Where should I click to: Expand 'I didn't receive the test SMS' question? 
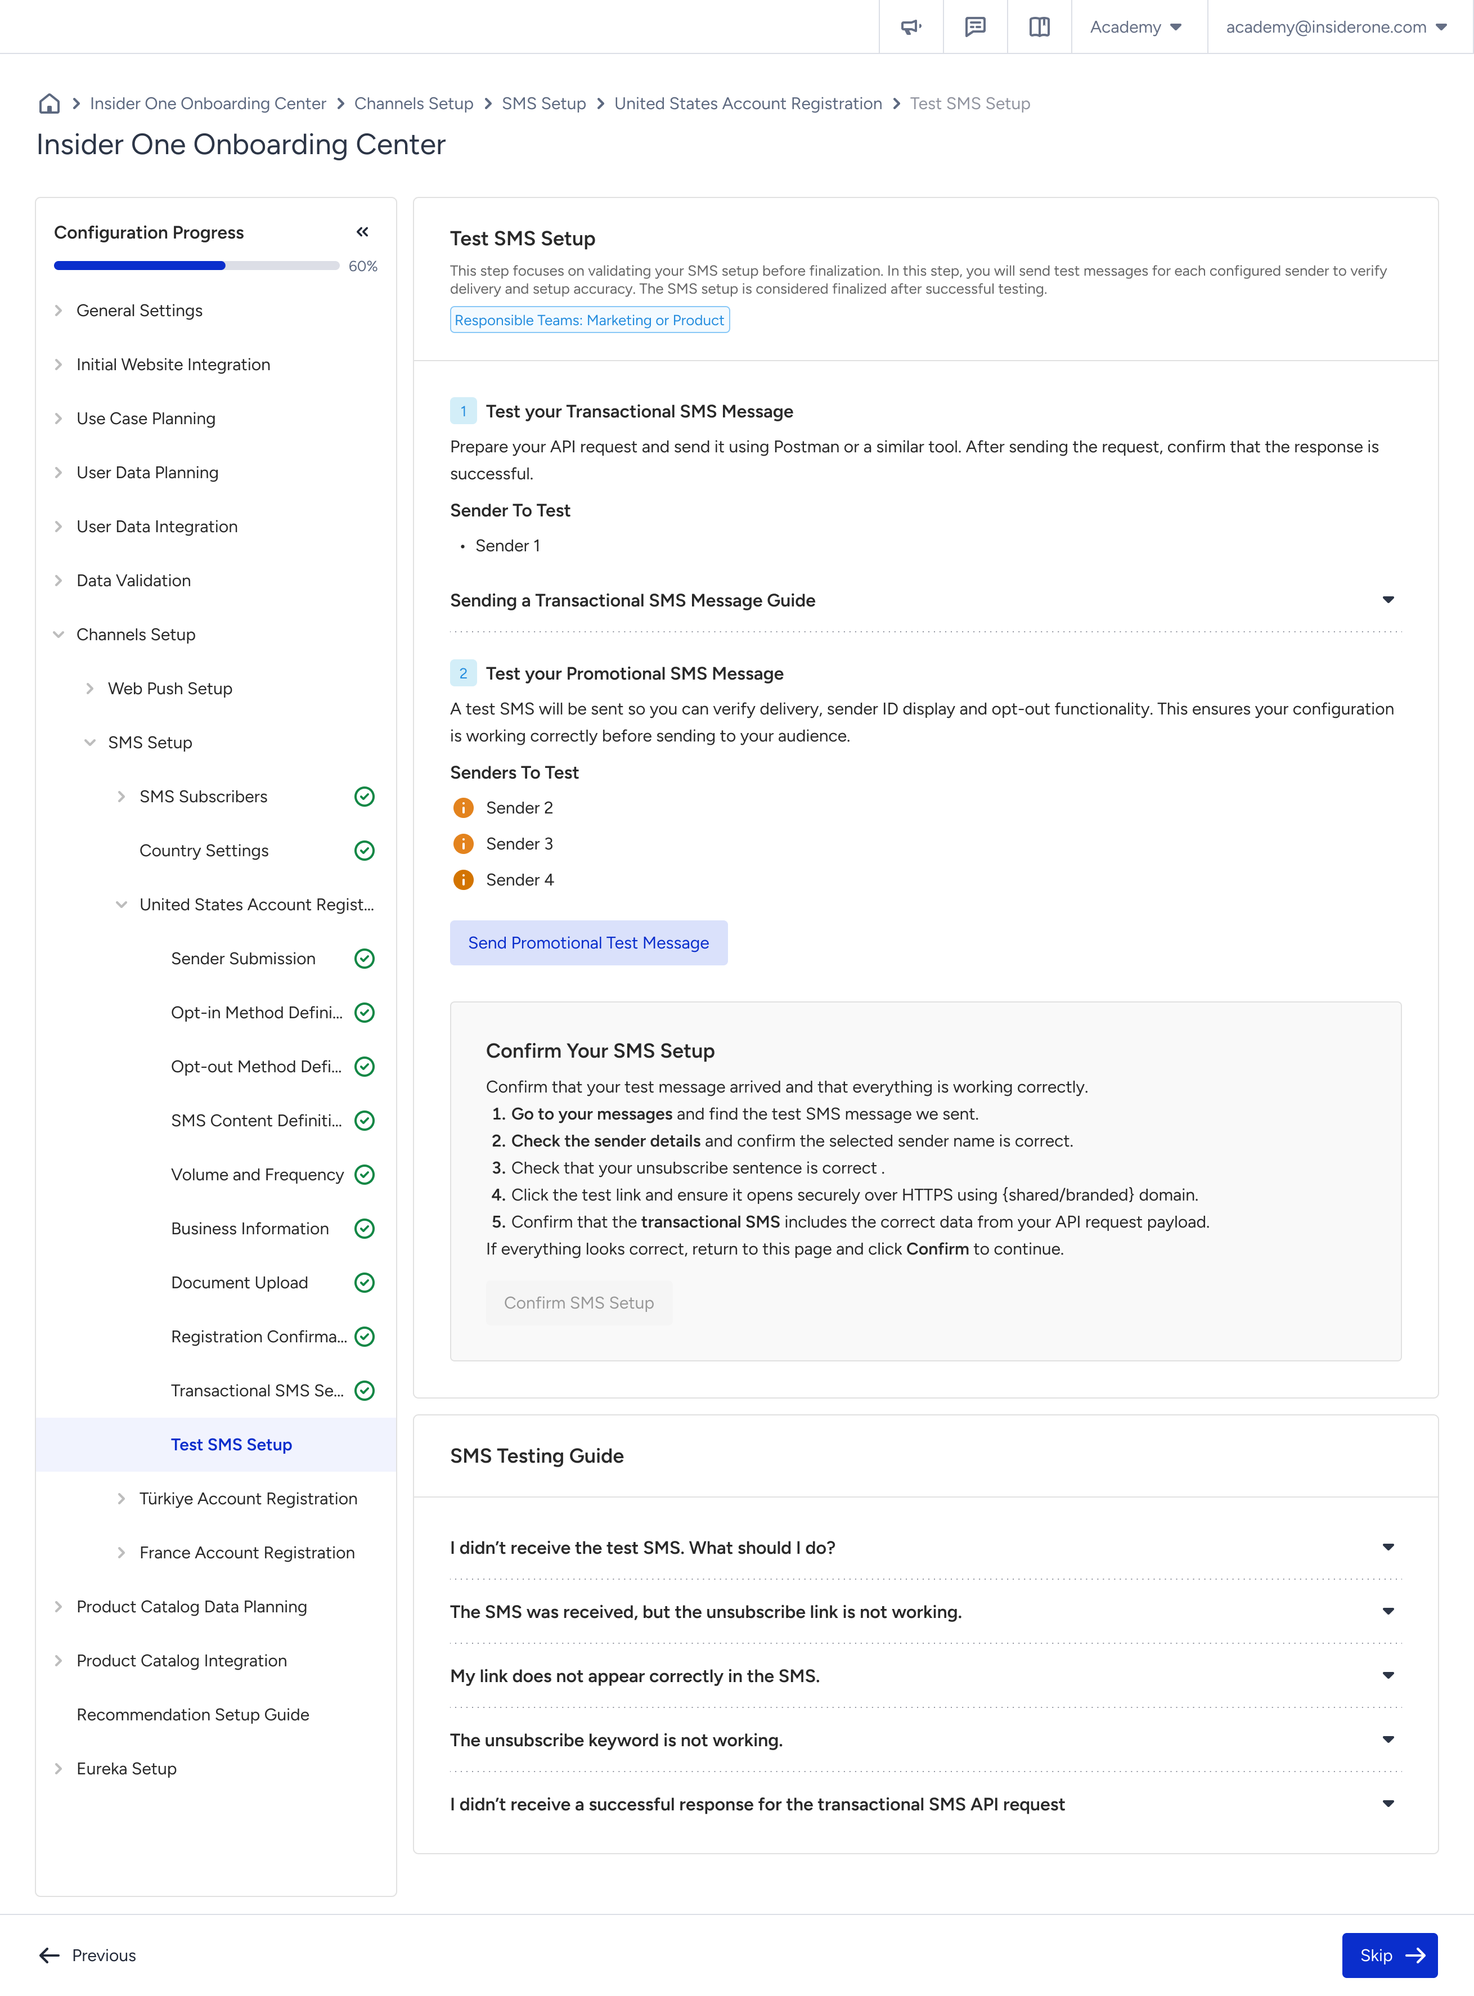[925, 1548]
